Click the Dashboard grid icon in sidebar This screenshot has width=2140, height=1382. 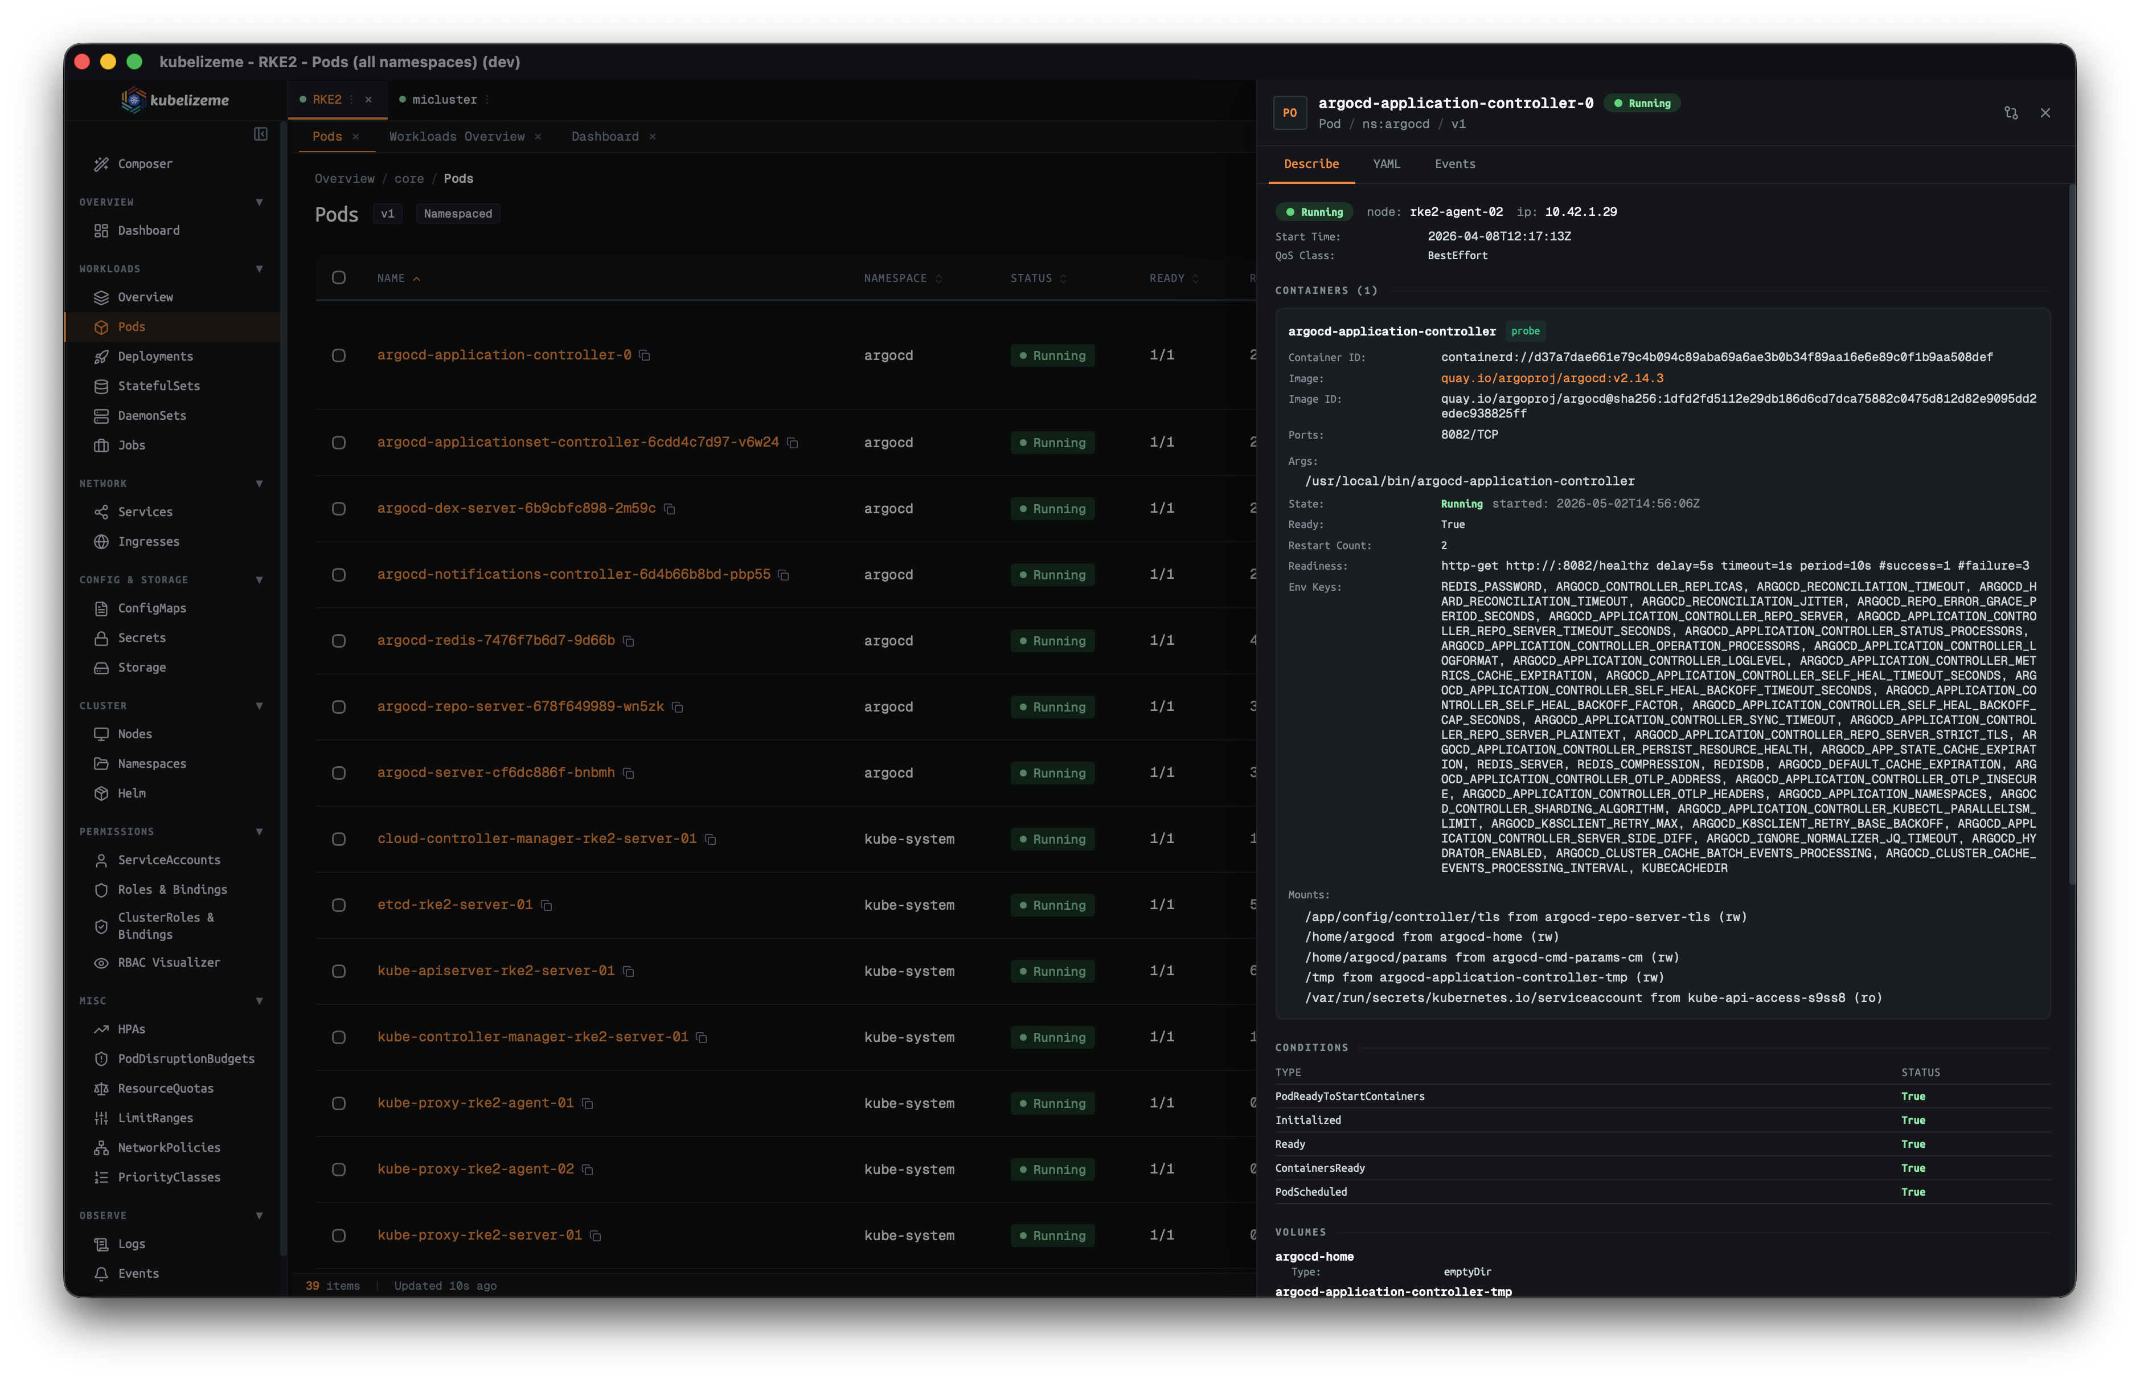[x=101, y=231]
